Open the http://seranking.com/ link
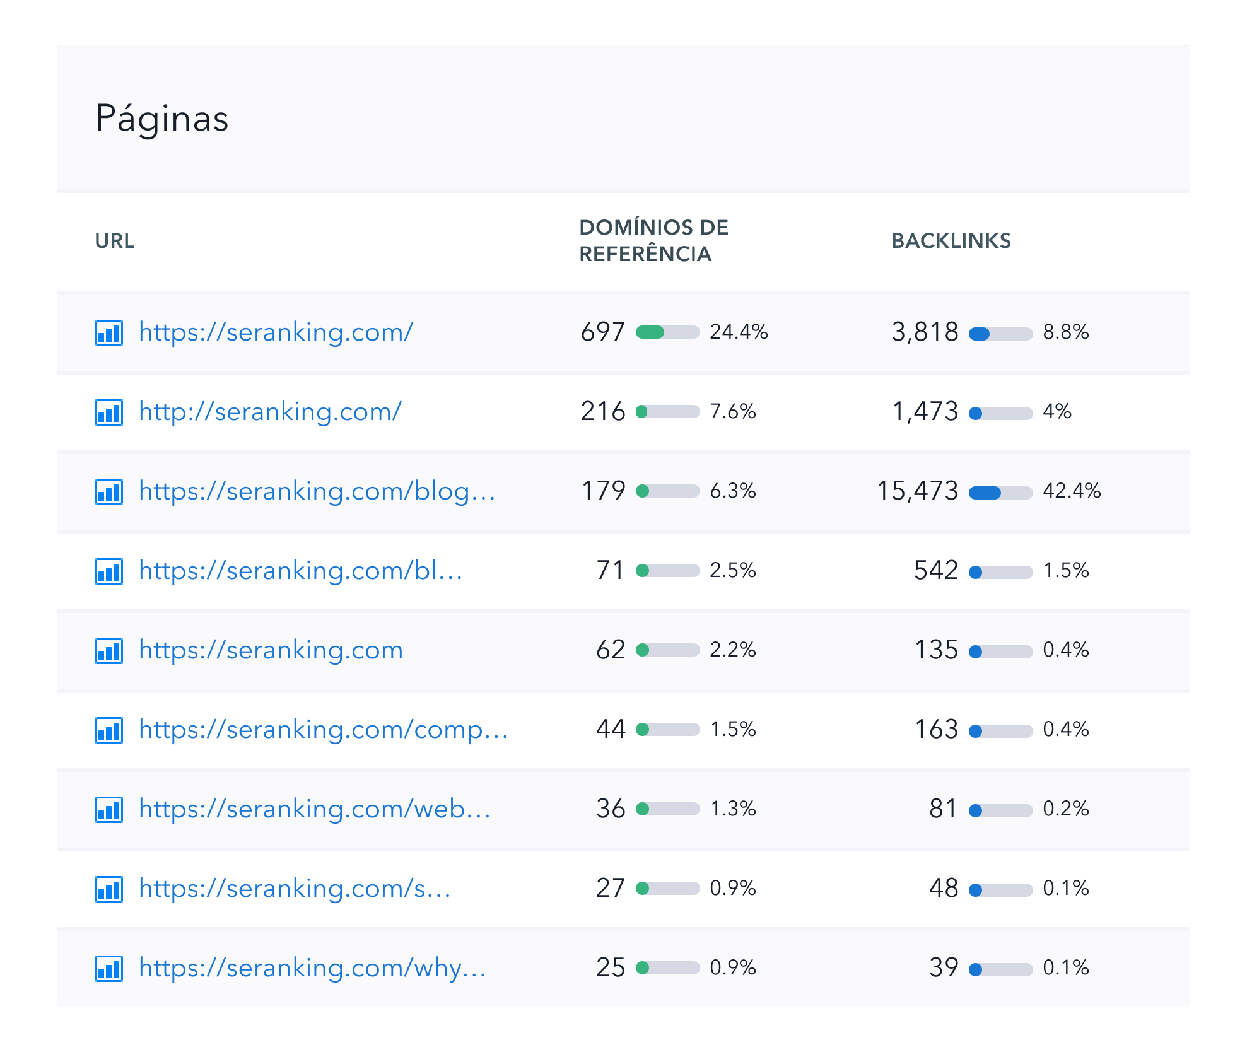 pos(270,412)
